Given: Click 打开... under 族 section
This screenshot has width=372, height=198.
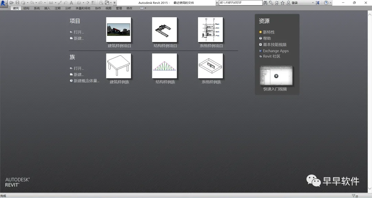Looking at the screenshot, I should (79, 68).
